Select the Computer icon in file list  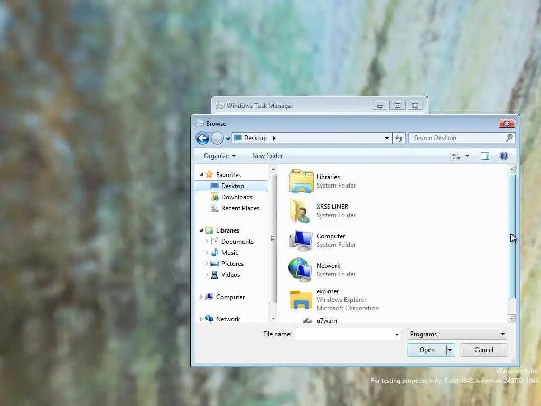301,241
